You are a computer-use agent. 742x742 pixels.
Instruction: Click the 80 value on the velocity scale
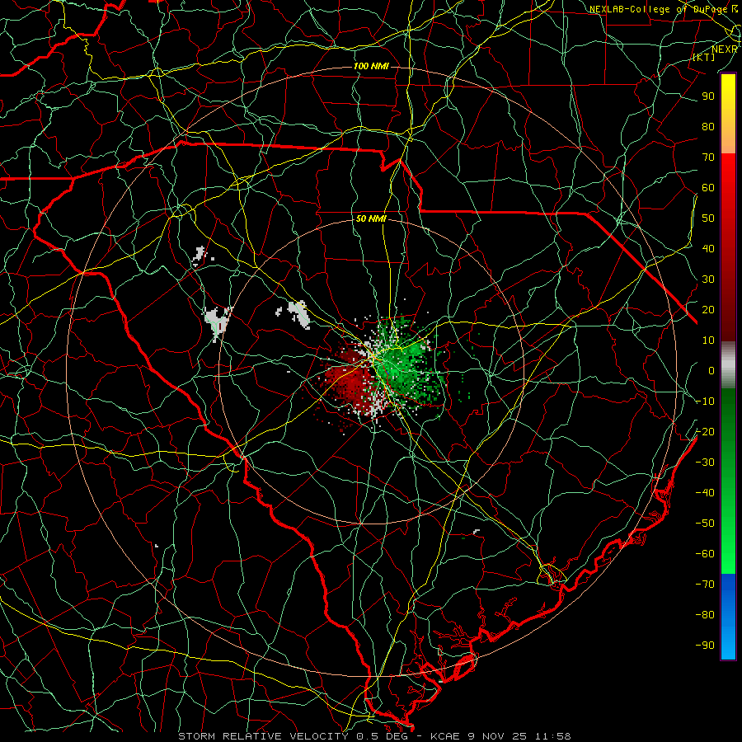point(708,127)
